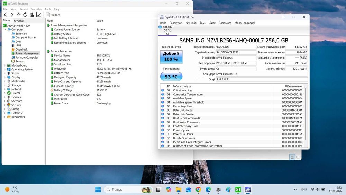Image resolution: width=346 pixels, height=195 pixels.
Task: Open the weather widget showing 17°C Sunny
Action: coord(12,189)
